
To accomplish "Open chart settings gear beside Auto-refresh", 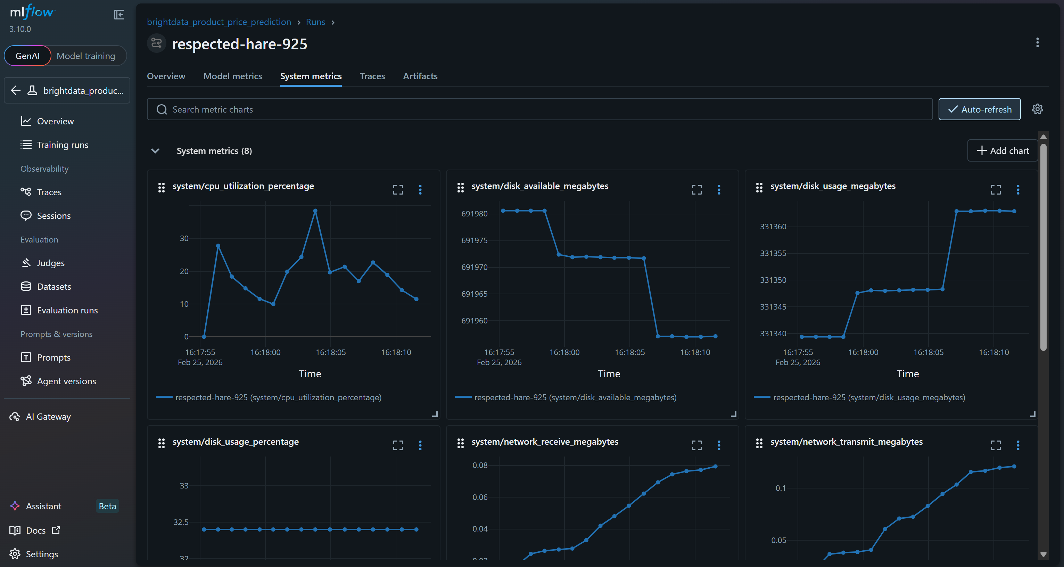I will pos(1038,109).
